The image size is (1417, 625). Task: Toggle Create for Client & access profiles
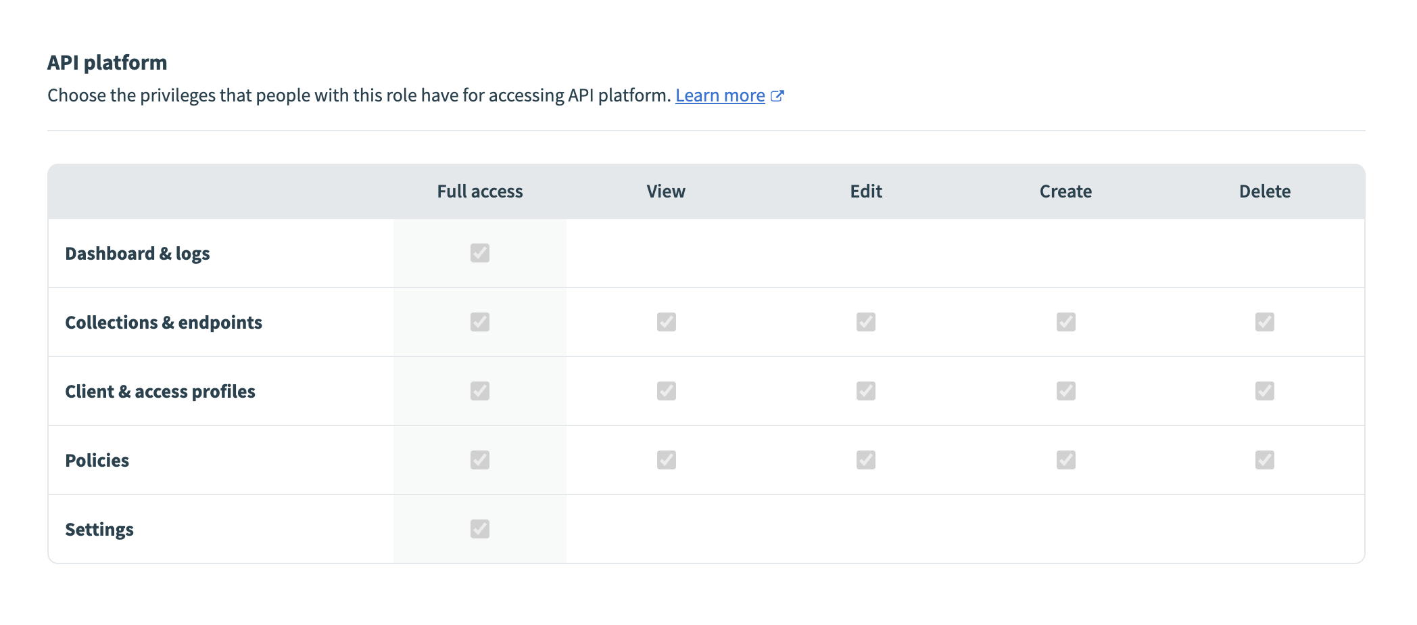pyautogui.click(x=1065, y=391)
